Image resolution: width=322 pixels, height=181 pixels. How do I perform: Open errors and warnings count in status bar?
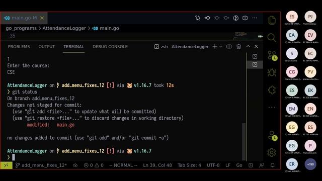coord(94,165)
